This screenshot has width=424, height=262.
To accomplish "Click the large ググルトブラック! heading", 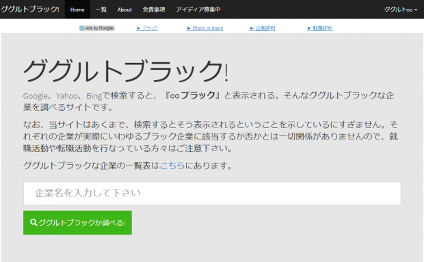I will pyautogui.click(x=126, y=71).
